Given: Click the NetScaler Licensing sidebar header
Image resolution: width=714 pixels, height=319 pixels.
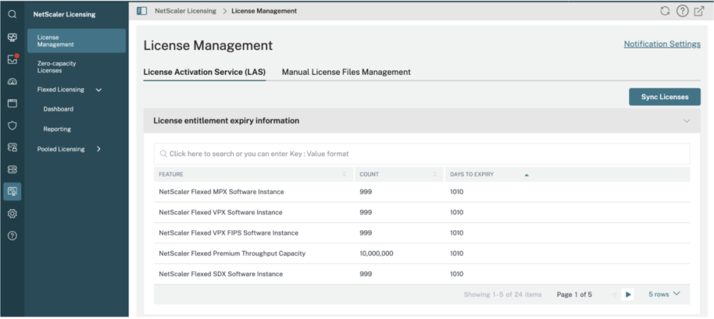Looking at the screenshot, I should coord(64,14).
